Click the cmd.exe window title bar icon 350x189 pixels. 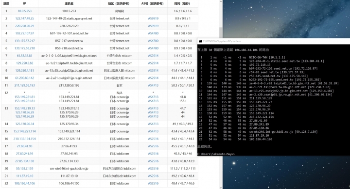[200, 41]
